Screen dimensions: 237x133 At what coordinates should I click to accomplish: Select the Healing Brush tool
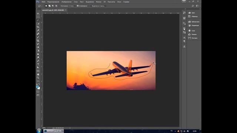point(38,34)
